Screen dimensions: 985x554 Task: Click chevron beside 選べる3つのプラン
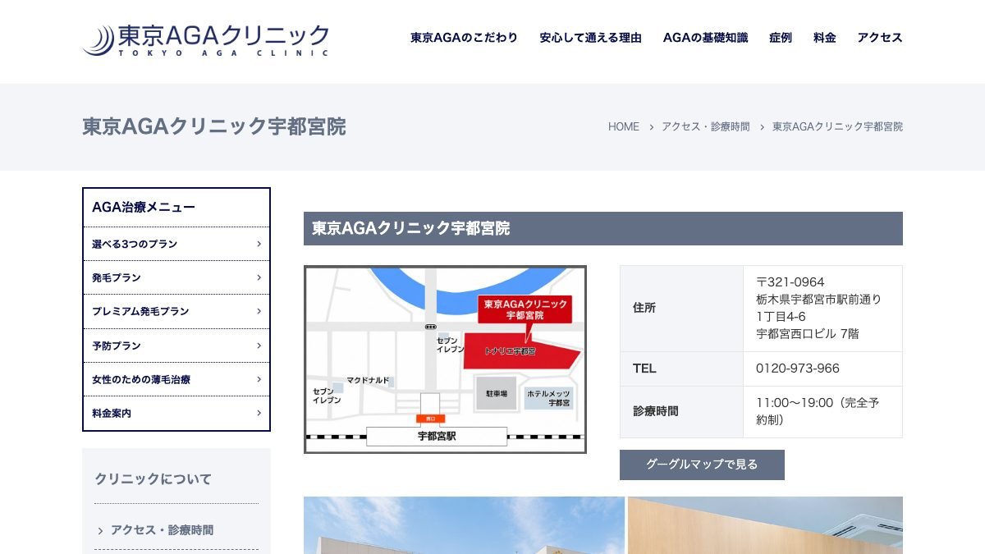click(x=259, y=244)
